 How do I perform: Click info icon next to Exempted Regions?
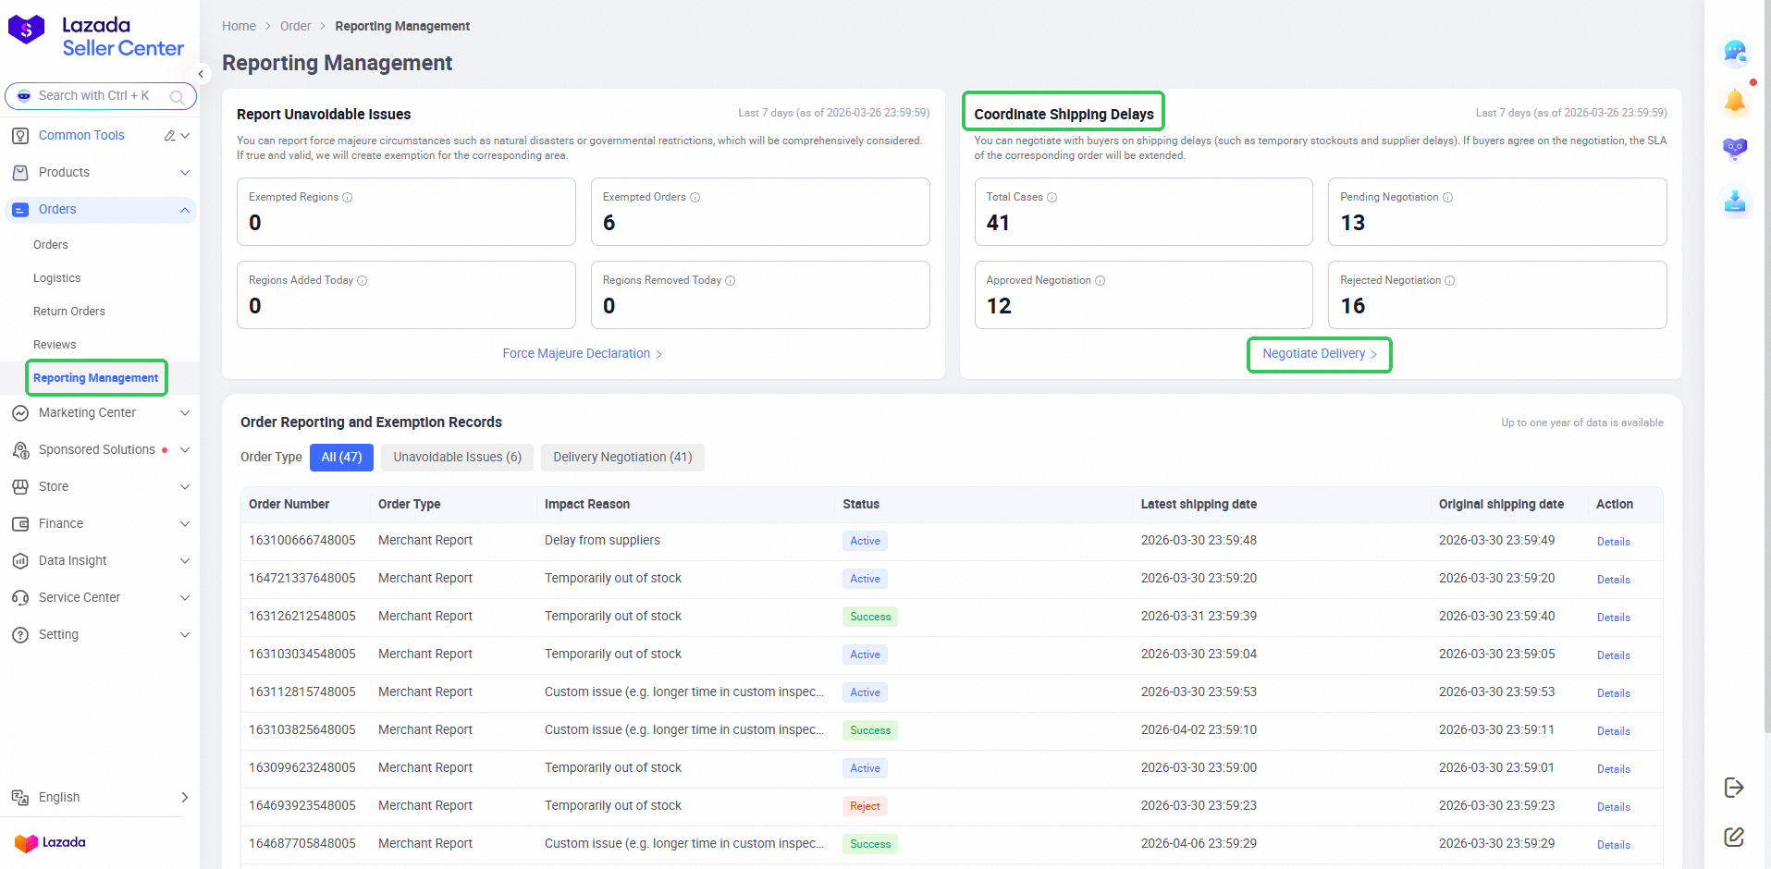348,198
